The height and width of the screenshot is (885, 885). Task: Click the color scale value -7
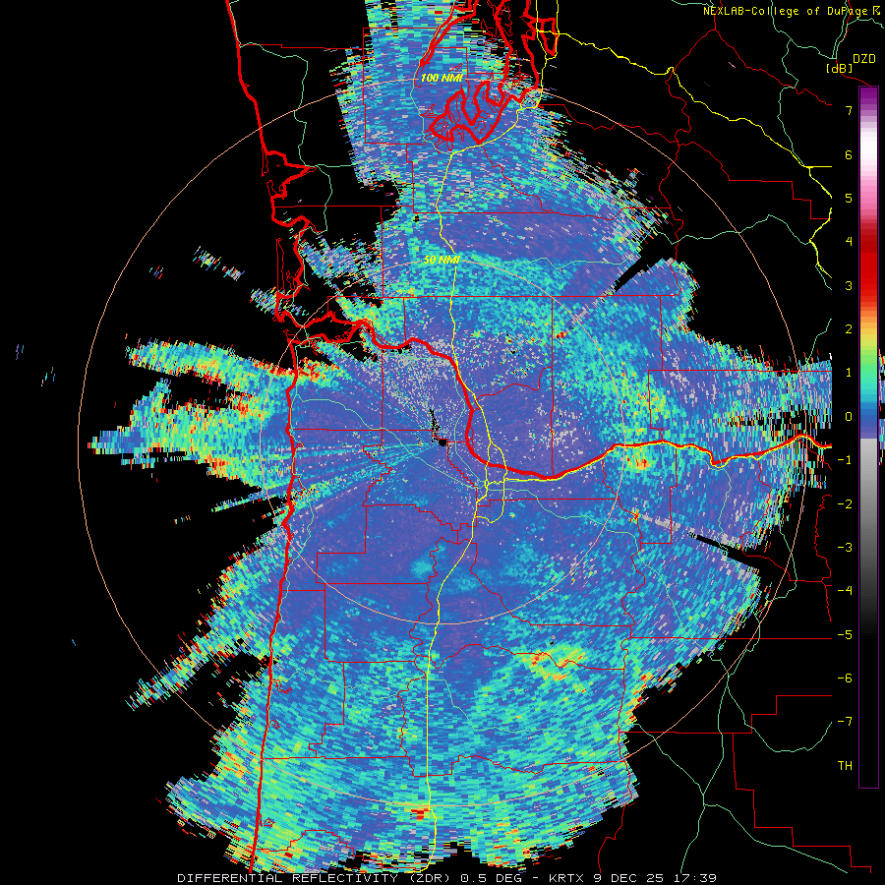845,722
